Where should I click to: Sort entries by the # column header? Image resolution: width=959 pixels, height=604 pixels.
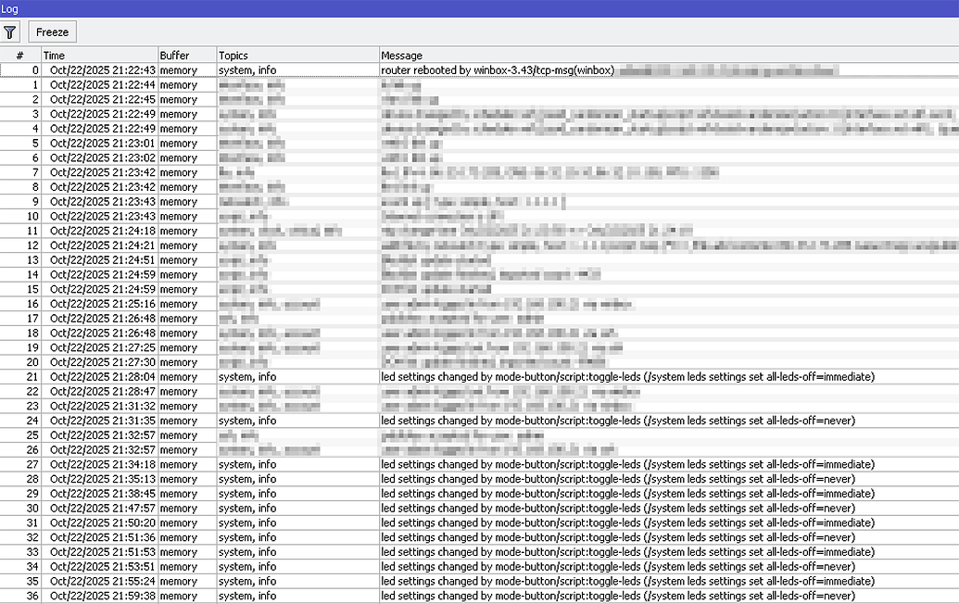20,55
